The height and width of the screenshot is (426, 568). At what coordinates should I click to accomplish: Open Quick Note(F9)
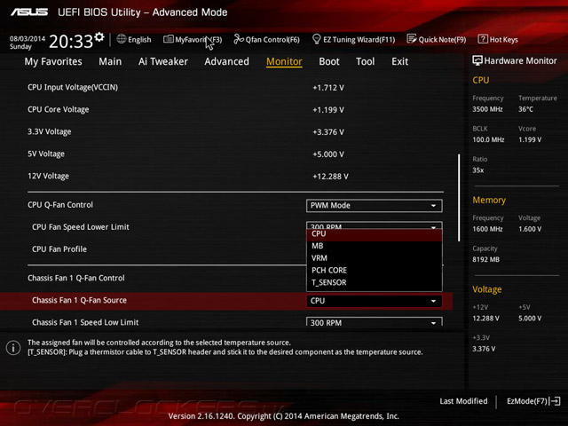pos(437,39)
